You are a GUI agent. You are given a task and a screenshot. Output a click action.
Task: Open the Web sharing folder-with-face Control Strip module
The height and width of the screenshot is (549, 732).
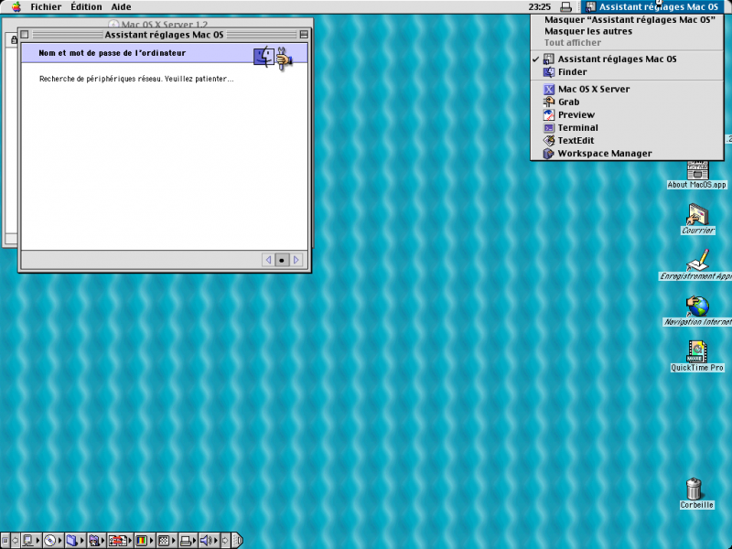click(97, 541)
